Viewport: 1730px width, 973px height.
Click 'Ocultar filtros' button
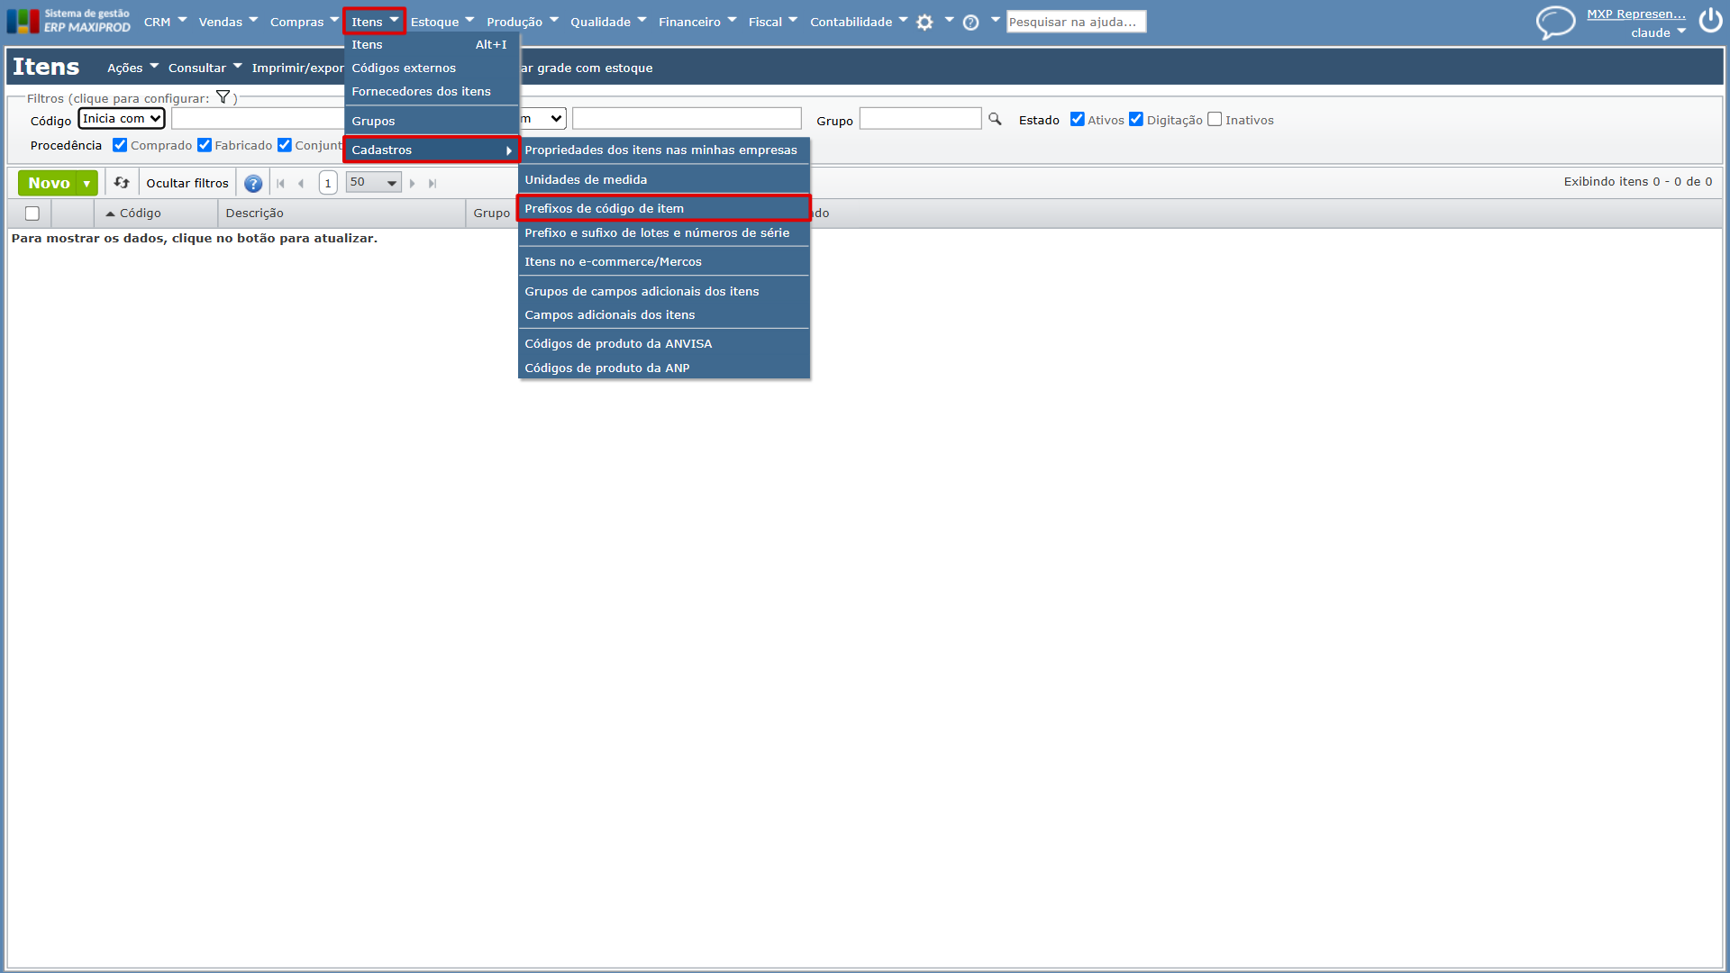187,183
